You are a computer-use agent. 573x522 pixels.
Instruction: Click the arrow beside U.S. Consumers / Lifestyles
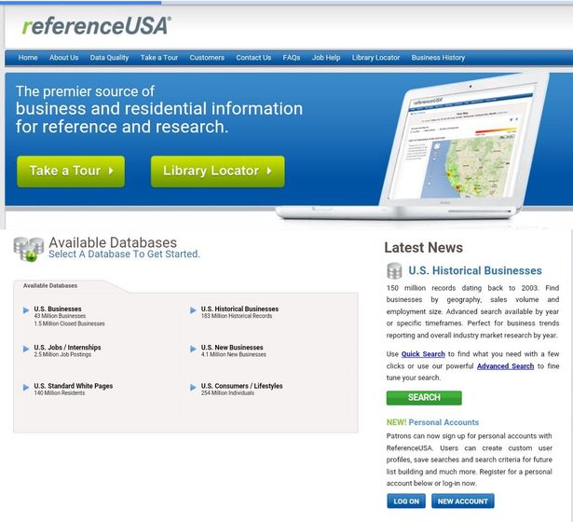pyautogui.click(x=193, y=387)
